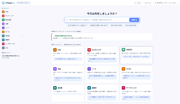Click the 要対応の報告はありません briefing card
The image size is (180, 104).
(x=102, y=37)
